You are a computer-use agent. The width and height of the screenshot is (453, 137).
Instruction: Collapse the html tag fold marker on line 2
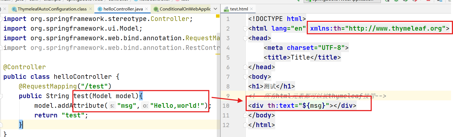(x=245, y=28)
